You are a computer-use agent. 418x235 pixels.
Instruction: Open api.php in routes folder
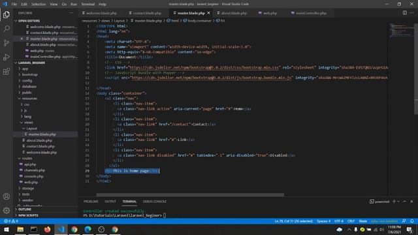(x=30, y=164)
